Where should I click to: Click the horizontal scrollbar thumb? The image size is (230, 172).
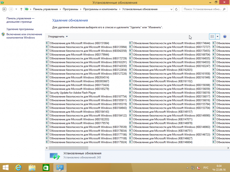(68, 148)
